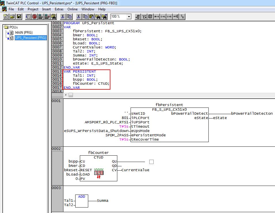Viewport: 275px width, 213px height.
Task: Select the eSUPS_WrPersistData_Shutdown input
Action: tap(96, 131)
